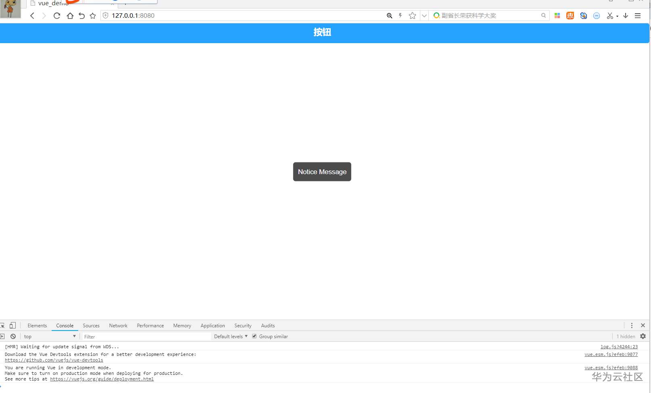Open the Network tab
651x393 pixels.
(118, 326)
